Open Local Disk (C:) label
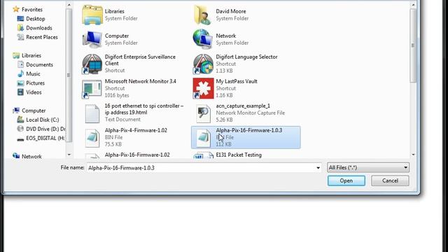The image size is (448, 252). pyautogui.click(x=43, y=120)
